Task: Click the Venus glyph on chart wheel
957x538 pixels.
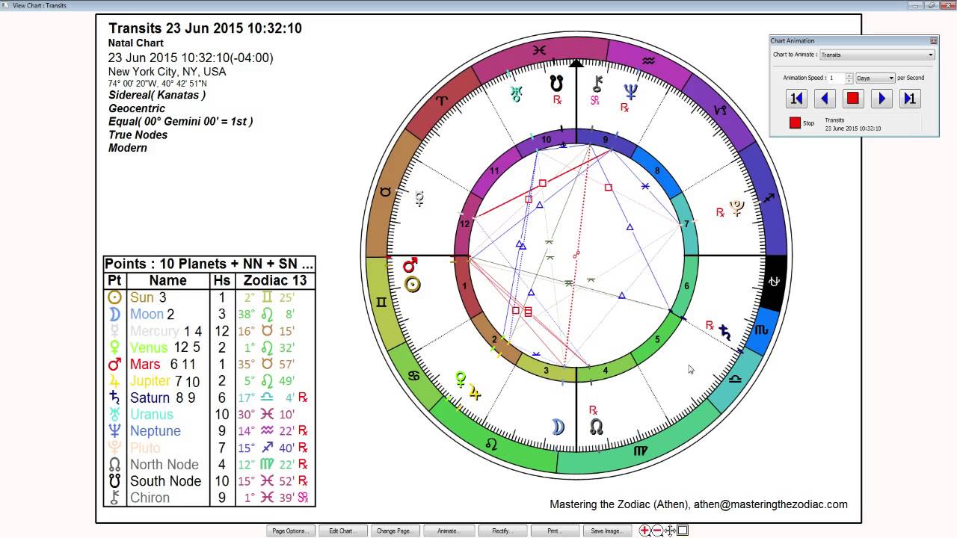Action: [x=461, y=379]
